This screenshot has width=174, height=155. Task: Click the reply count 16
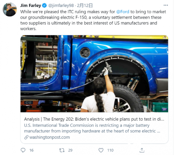pyautogui.click(x=31, y=150)
